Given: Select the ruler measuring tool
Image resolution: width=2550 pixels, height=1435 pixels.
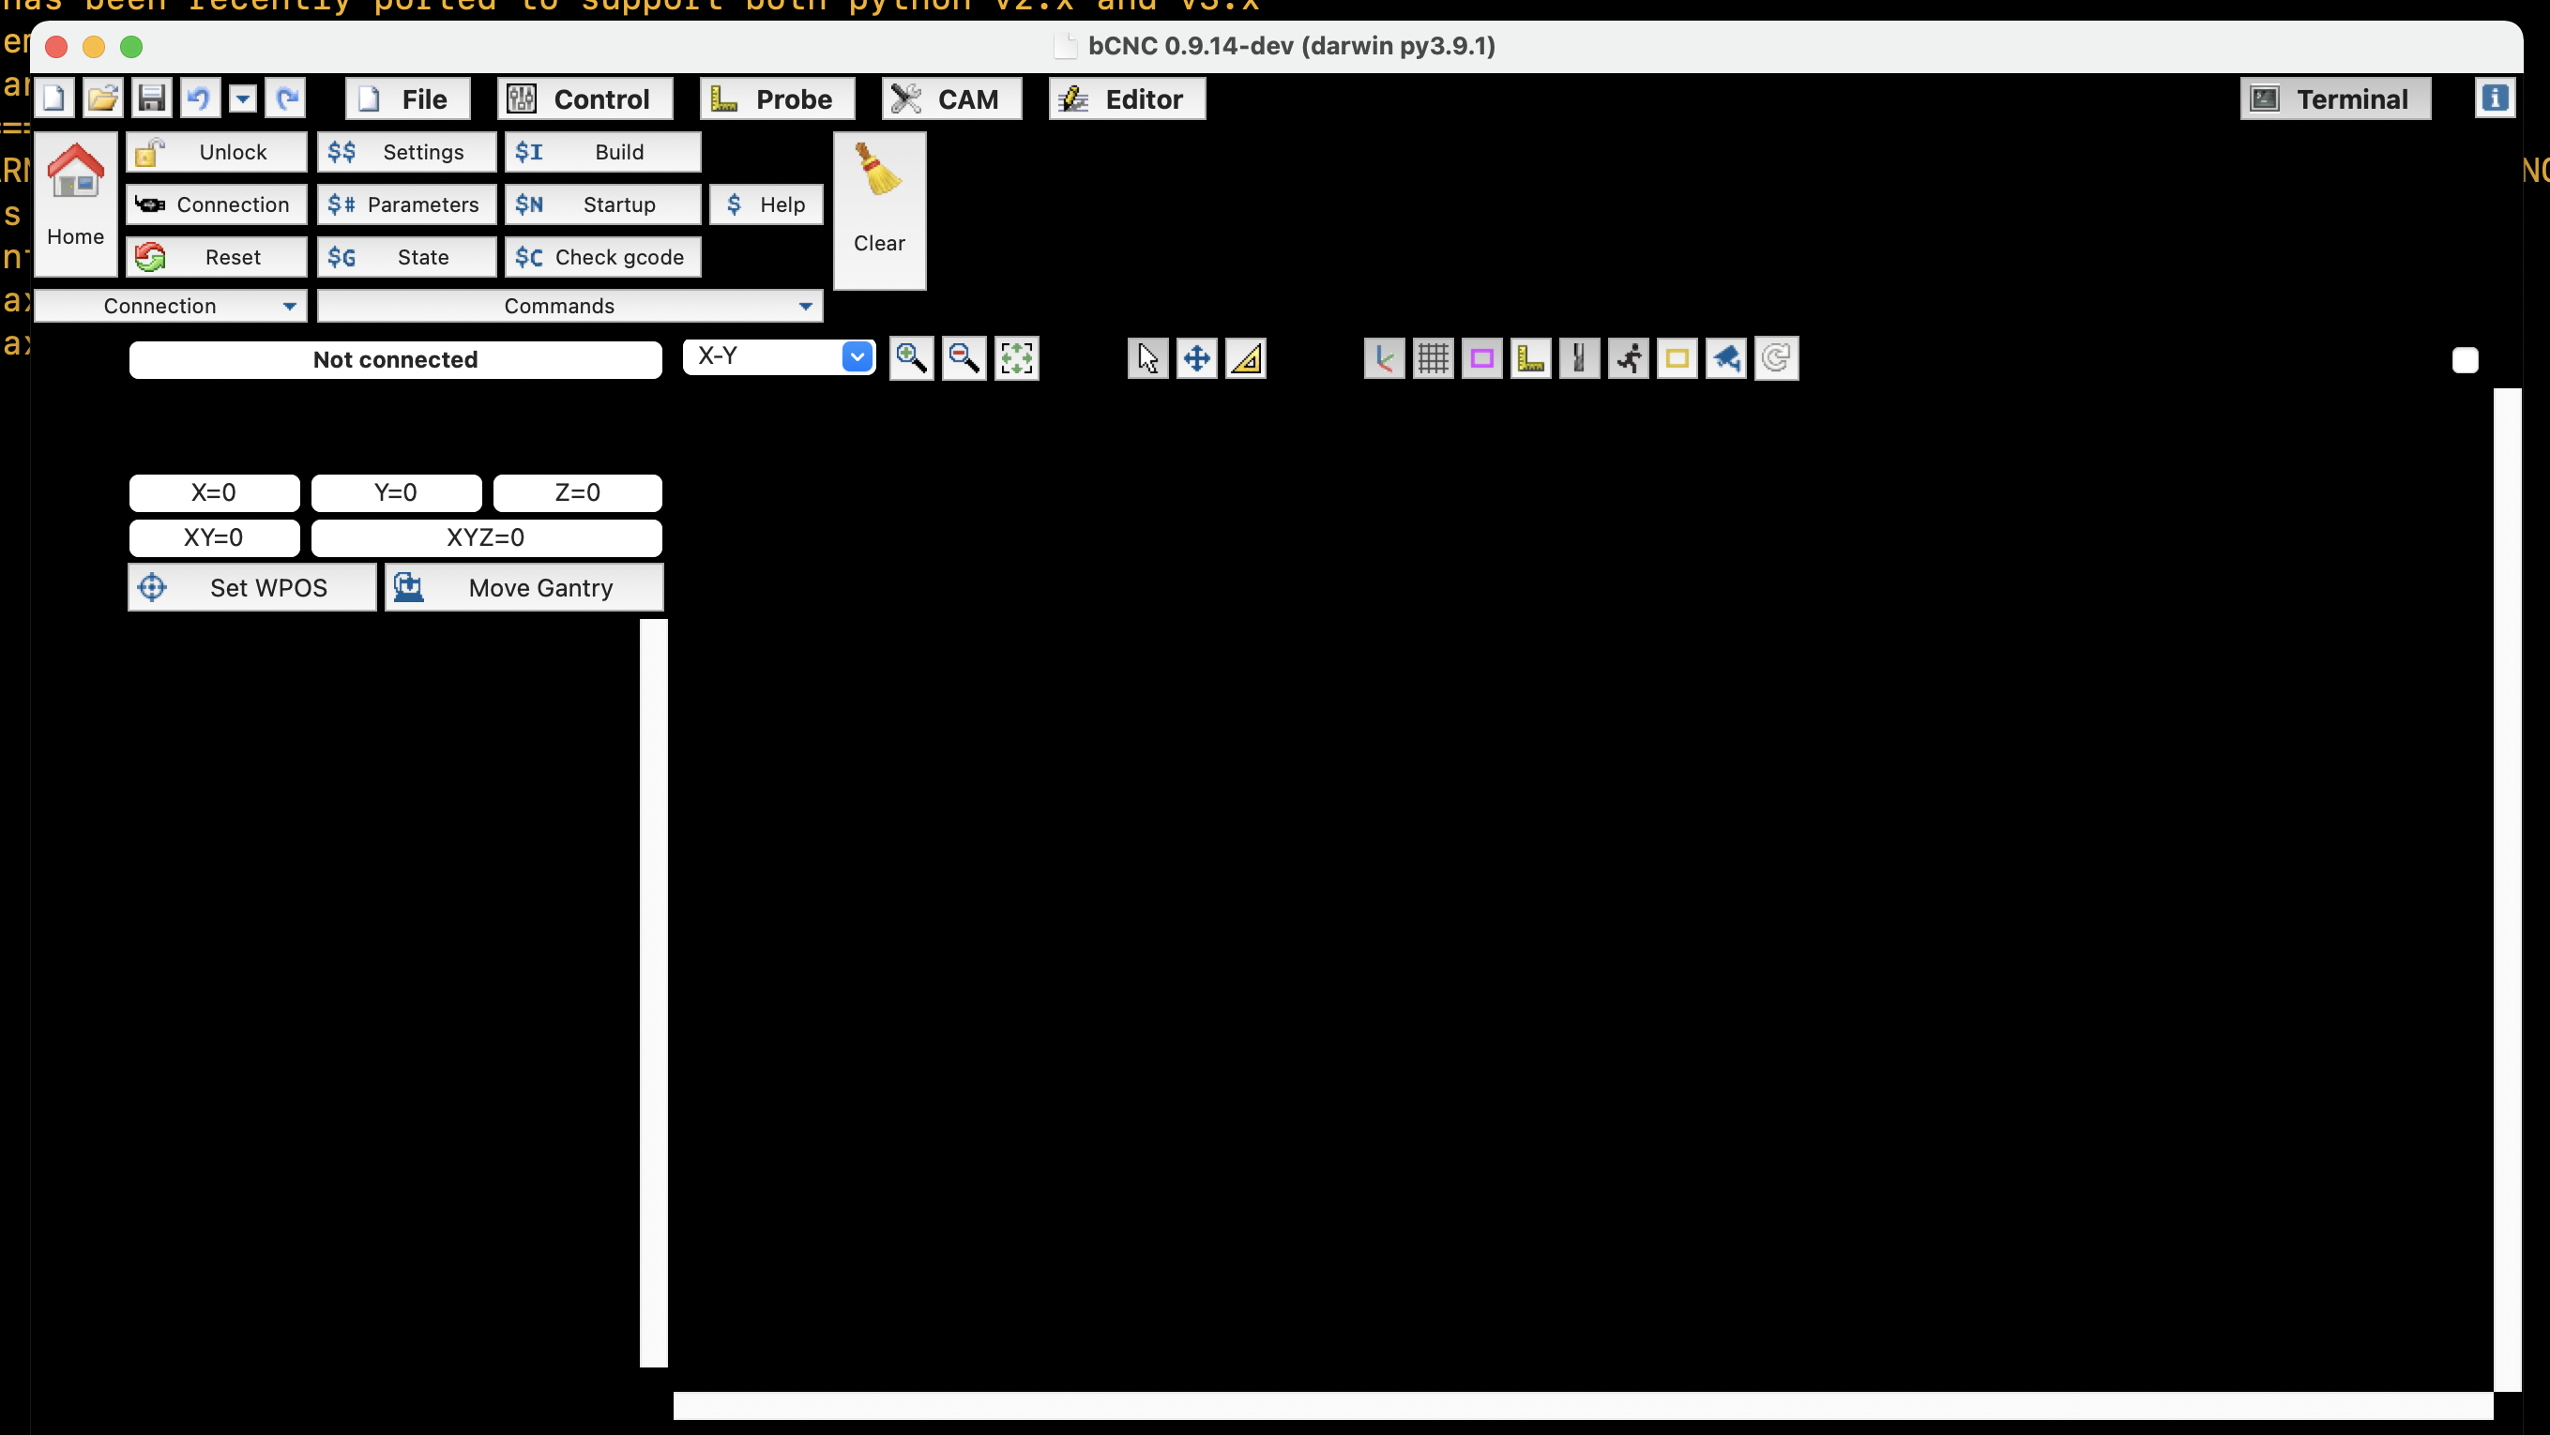Looking at the screenshot, I should (x=1246, y=358).
